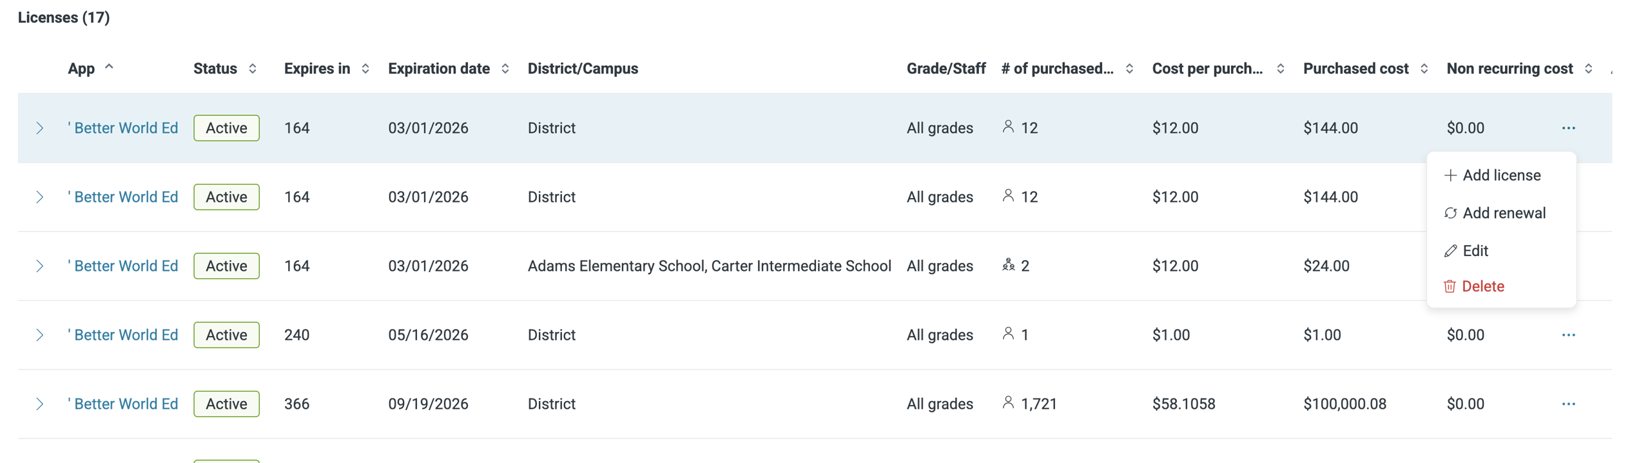This screenshot has width=1650, height=463.
Task: Expand the $100,000.08 license row
Action: click(40, 404)
